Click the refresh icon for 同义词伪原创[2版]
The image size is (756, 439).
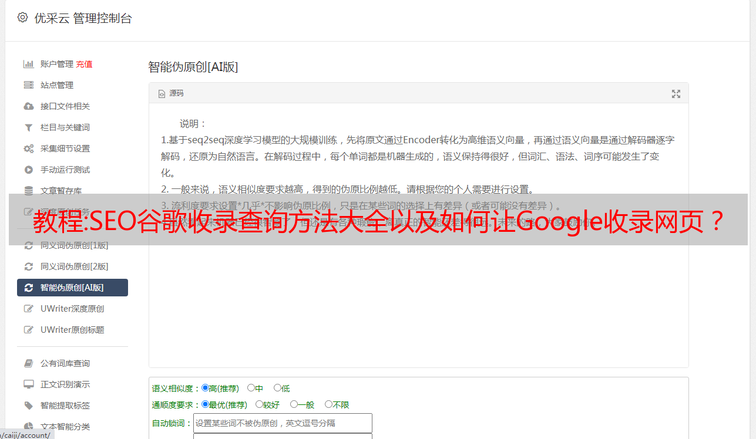[28, 266]
